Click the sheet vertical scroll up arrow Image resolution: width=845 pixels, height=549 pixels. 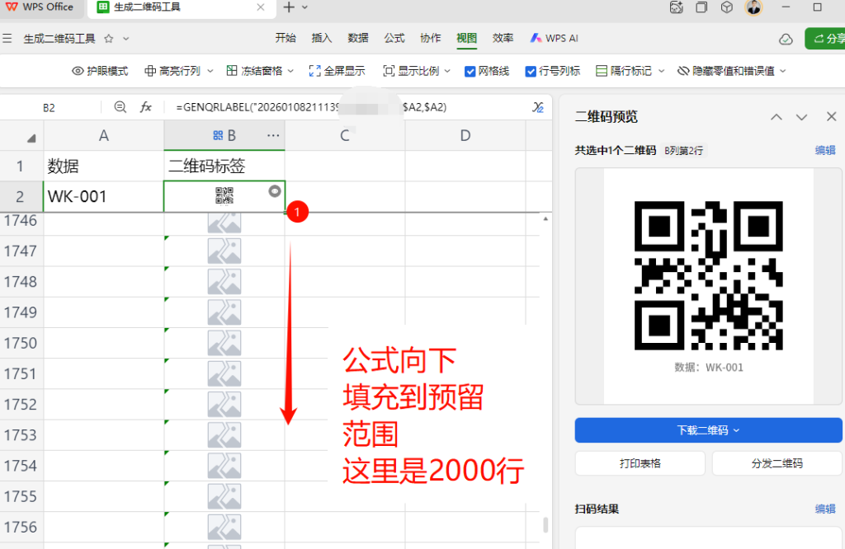click(x=545, y=219)
